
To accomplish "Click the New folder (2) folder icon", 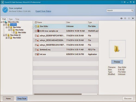I will point(8,35).
